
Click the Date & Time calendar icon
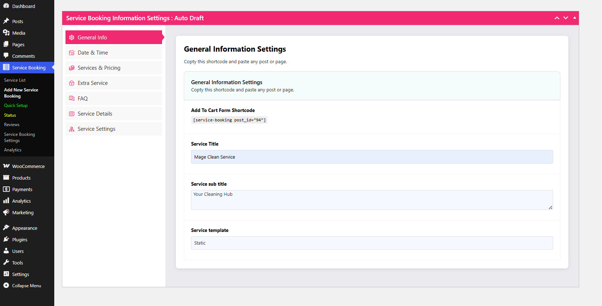pyautogui.click(x=72, y=53)
